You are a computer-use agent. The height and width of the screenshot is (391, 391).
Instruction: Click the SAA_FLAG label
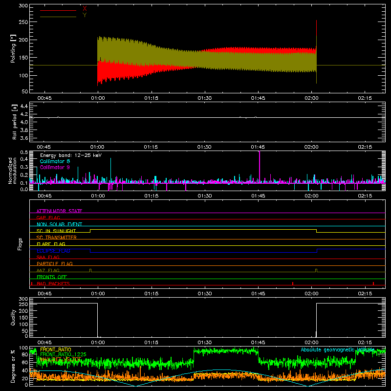pyautogui.click(x=48, y=257)
